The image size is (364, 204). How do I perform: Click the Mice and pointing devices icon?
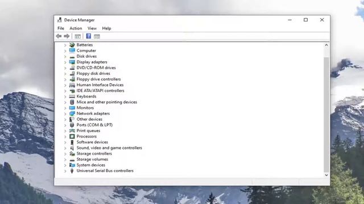coord(72,102)
